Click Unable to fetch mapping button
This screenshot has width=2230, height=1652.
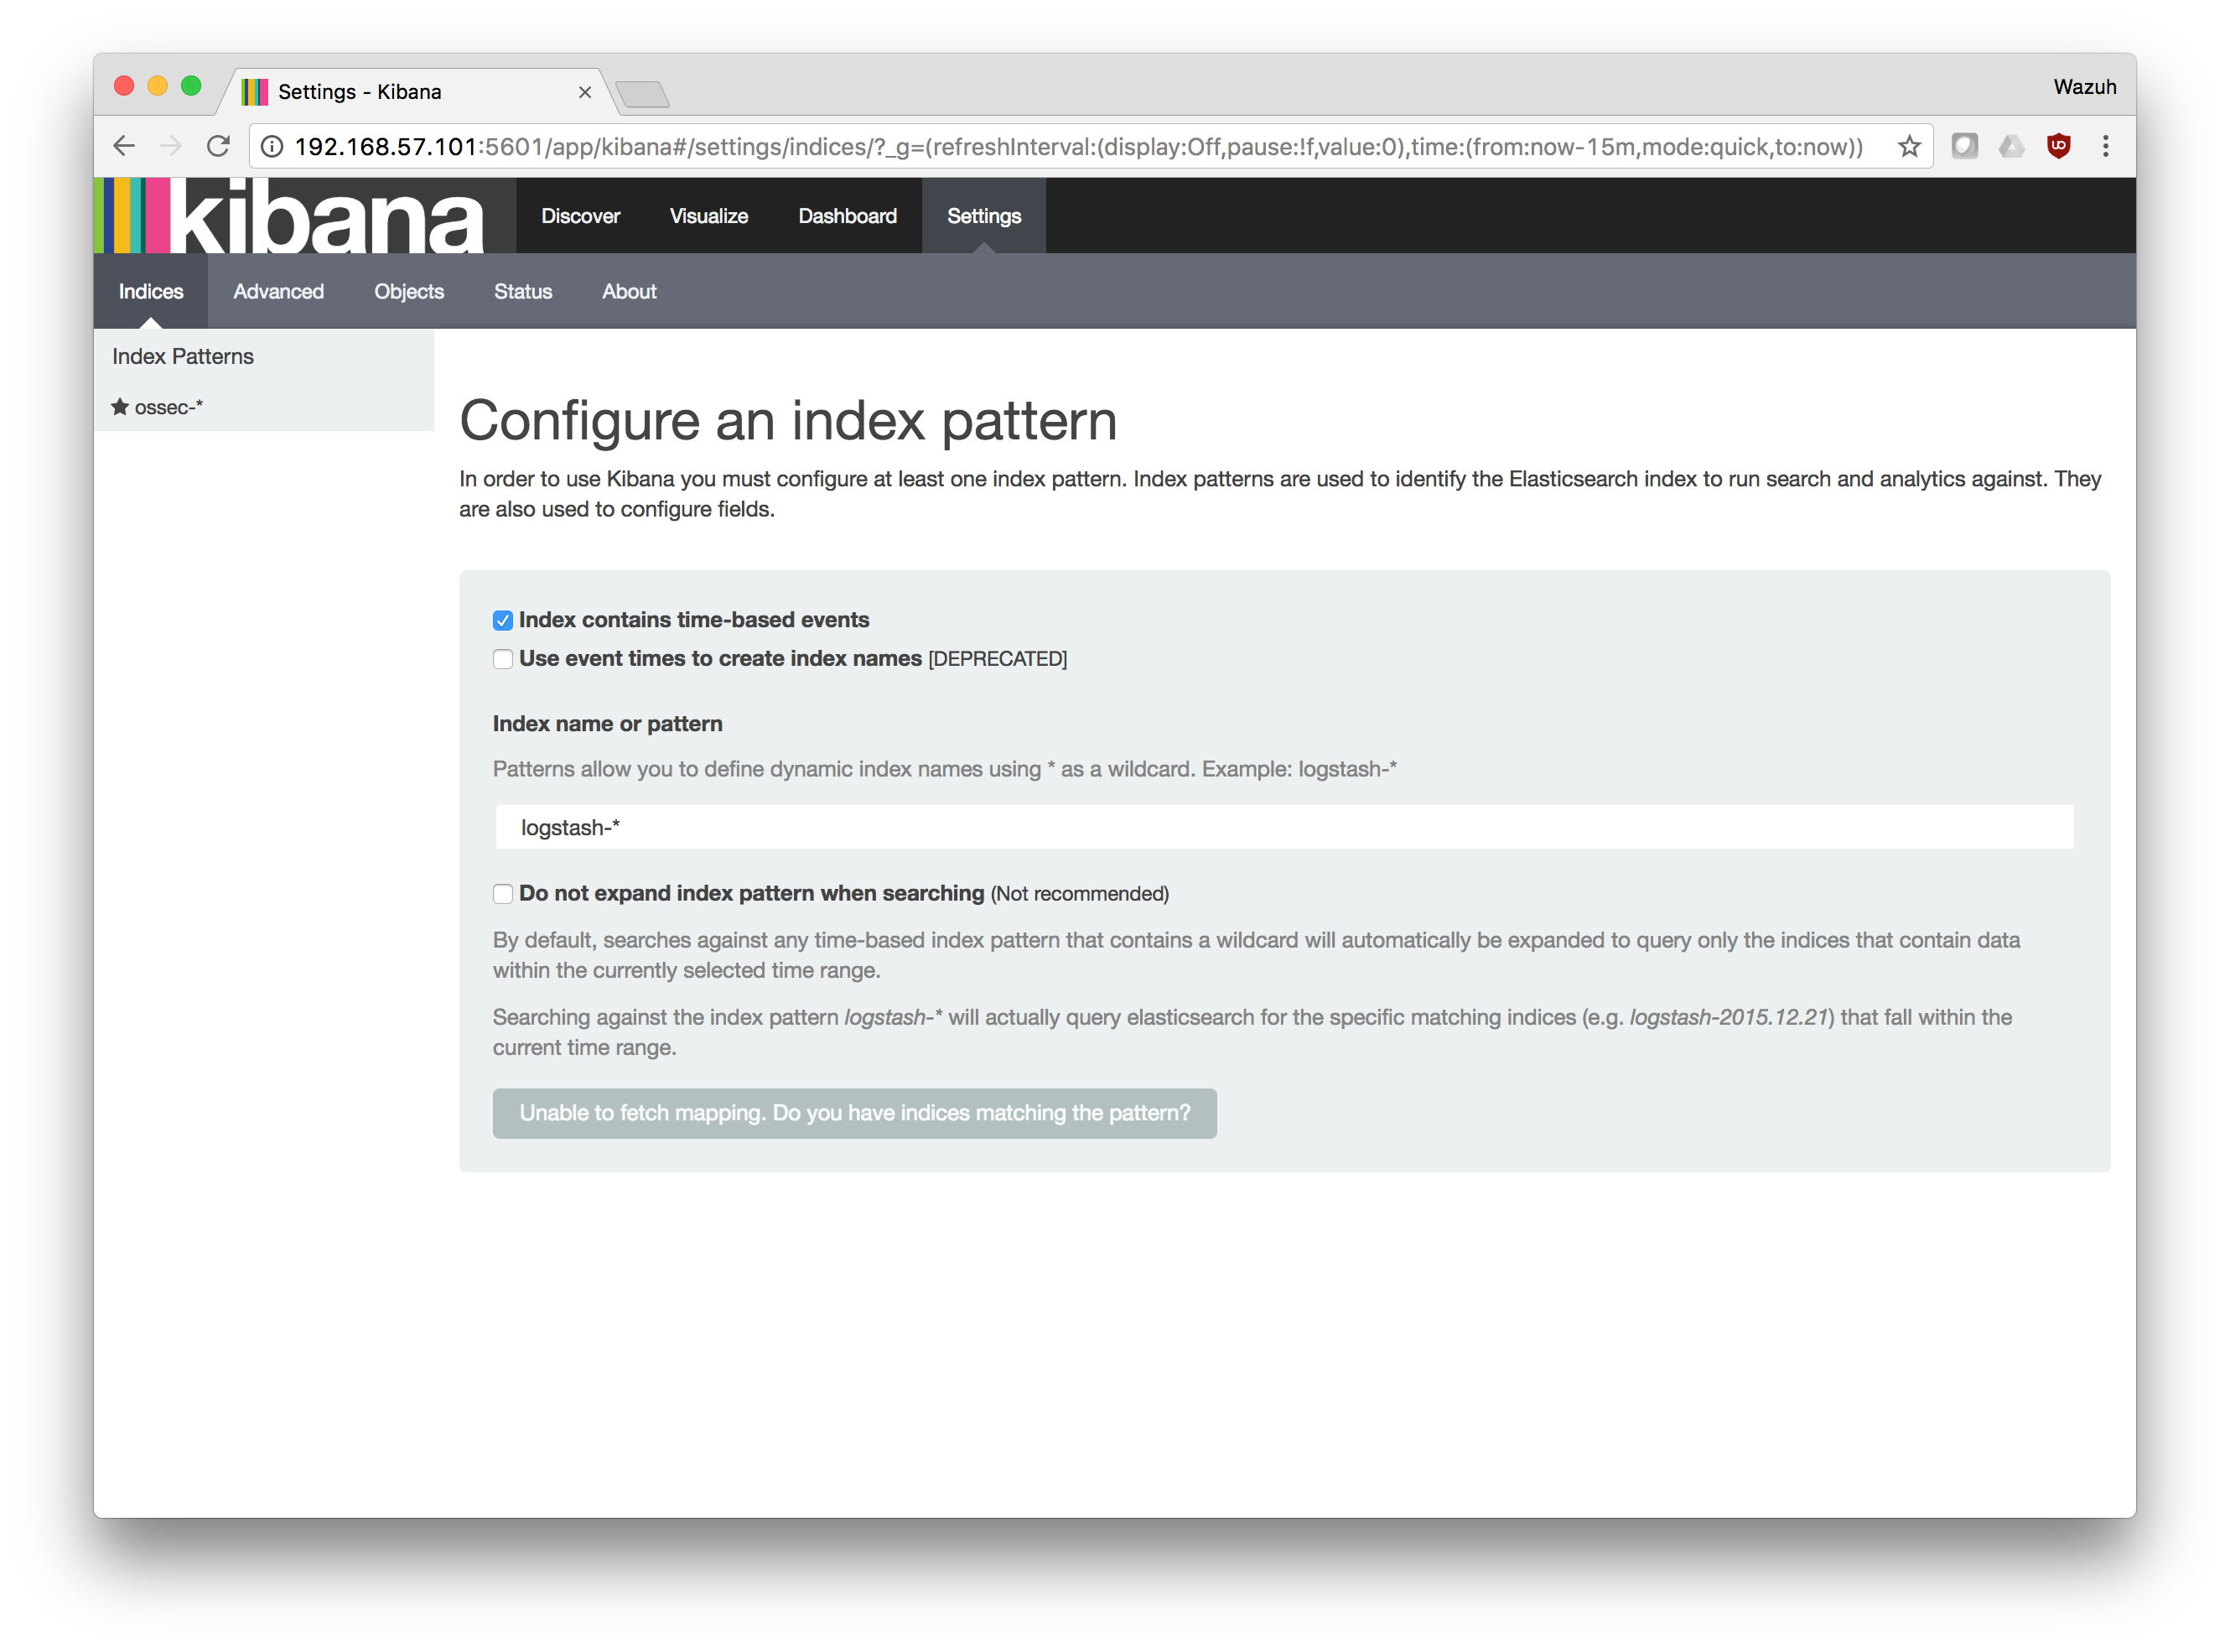(x=854, y=1113)
